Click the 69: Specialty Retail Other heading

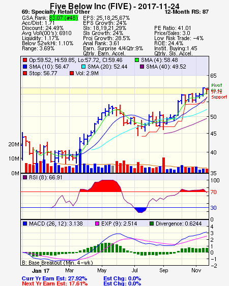click(56, 12)
